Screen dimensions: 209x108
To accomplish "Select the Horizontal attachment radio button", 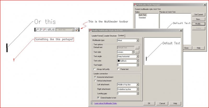I will click(95, 77).
